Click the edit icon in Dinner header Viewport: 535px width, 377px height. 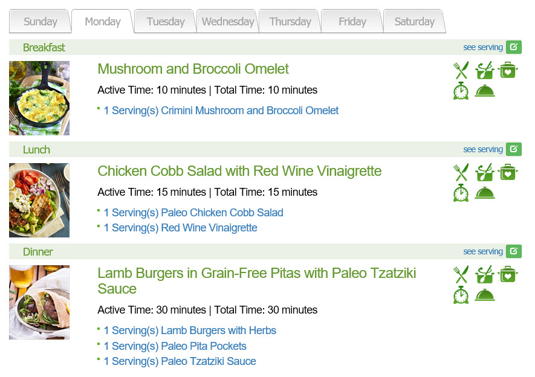tap(513, 251)
